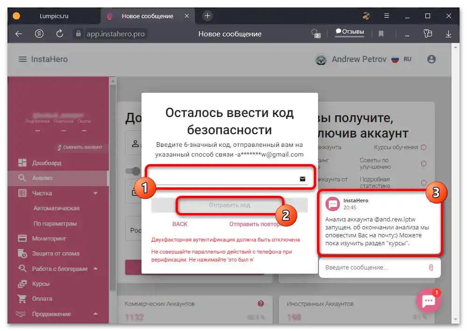Screen dimensions: 467x331
Task: Select Подробная статистика radio circle
Action: tap(424, 182)
